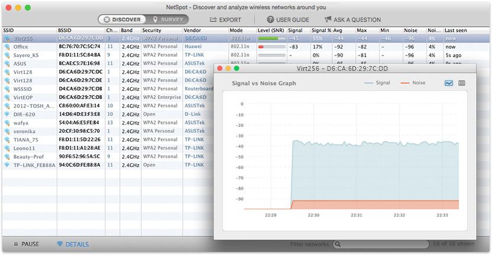Click the Wi-Fi icon of veronika network
Viewport: 492px width, 255px height.
(7, 131)
